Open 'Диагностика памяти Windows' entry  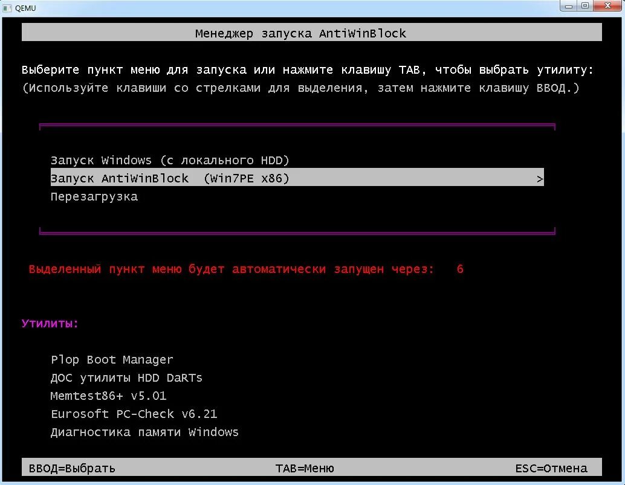pos(144,432)
